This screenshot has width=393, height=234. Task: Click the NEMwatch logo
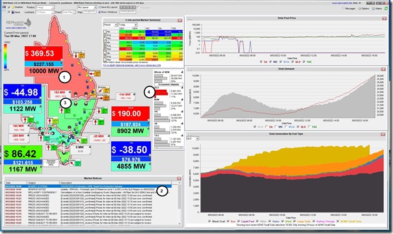18,23
